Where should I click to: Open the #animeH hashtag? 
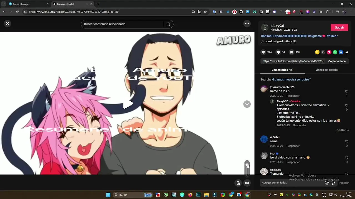(x=267, y=36)
